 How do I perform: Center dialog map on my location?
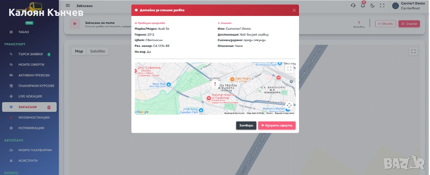[x=289, y=106]
